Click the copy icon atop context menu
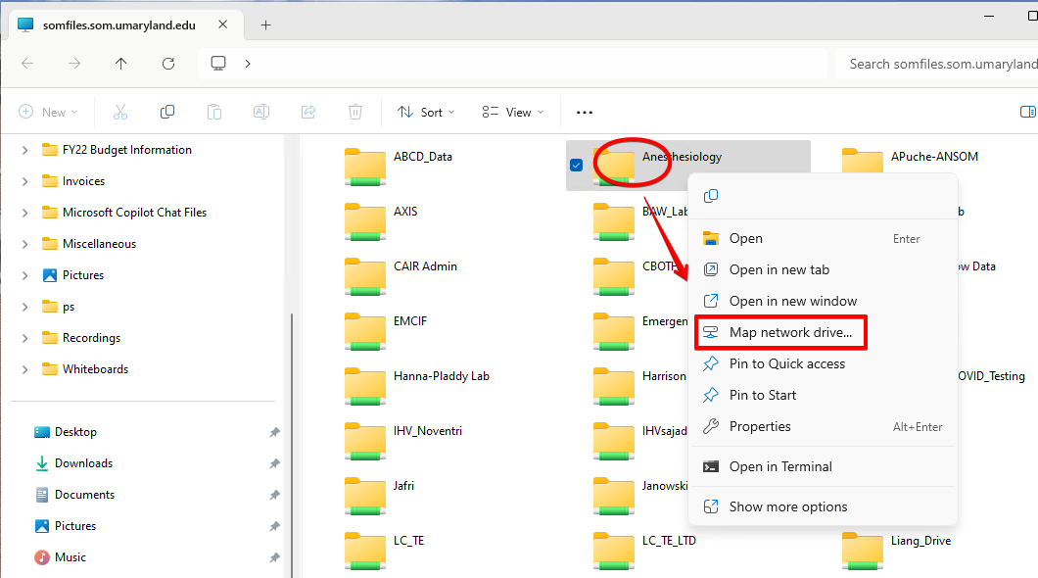The image size is (1038, 578). click(x=712, y=196)
